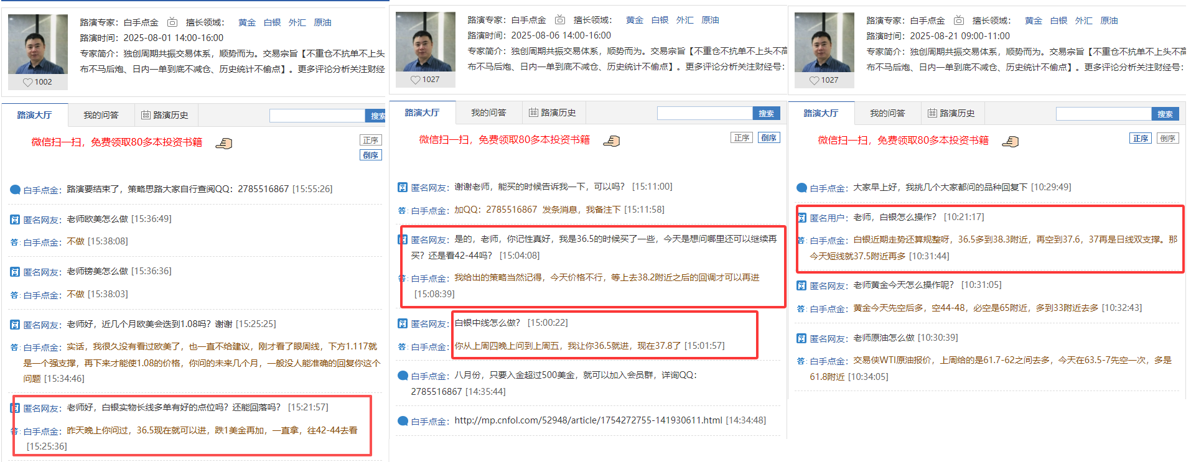Click the question icon before 老师欧美怎么做
The image size is (1191, 462).
(15, 219)
